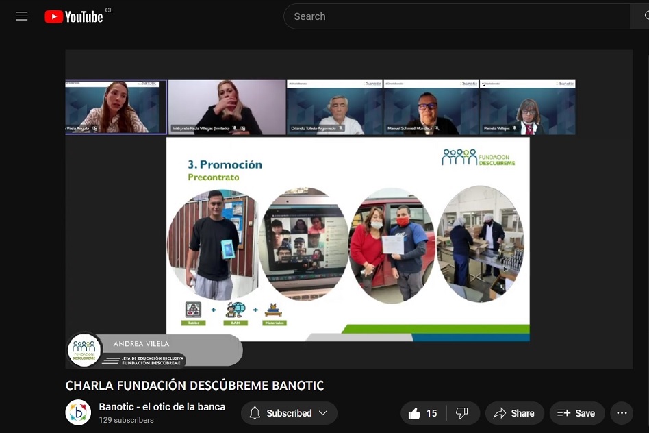Screen dimensions: 649x433
Task: Open the more actions three-dot menu
Action: [622, 413]
